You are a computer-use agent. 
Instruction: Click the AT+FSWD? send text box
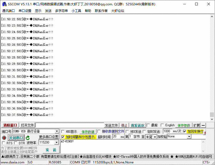[130, 146]
